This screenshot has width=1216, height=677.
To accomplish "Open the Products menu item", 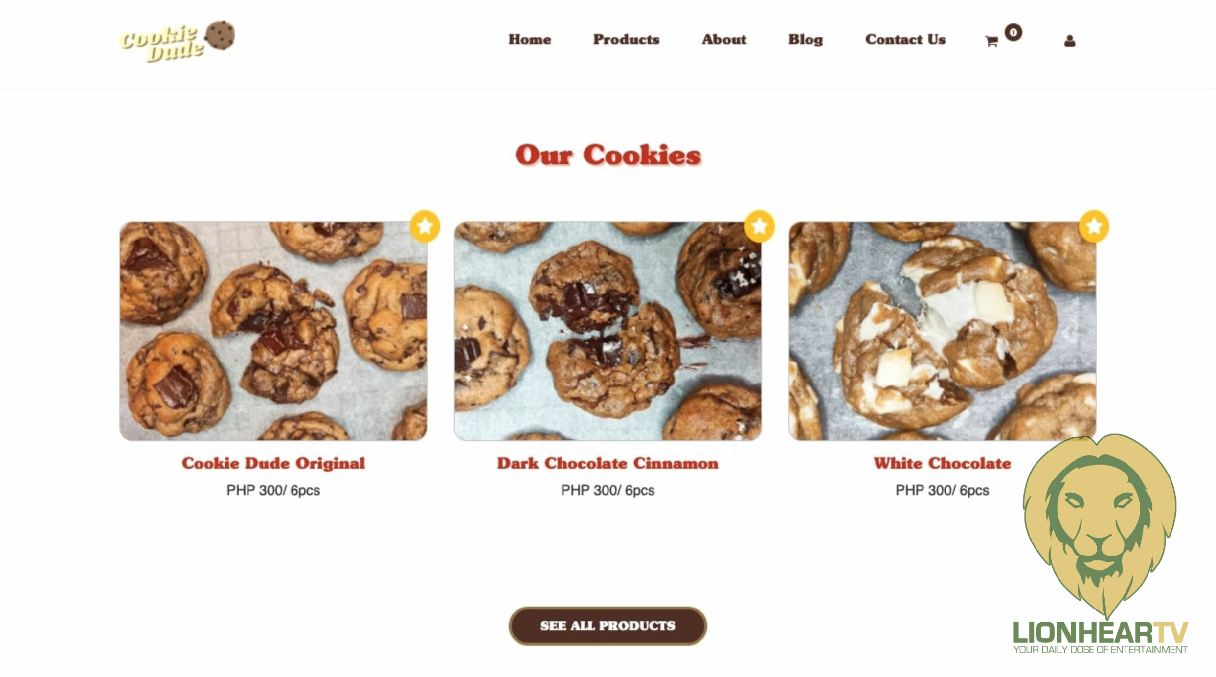I will coord(626,39).
